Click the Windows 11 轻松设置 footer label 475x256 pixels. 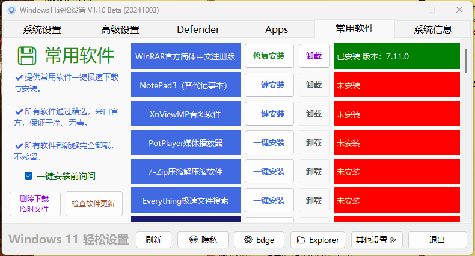click(69, 239)
